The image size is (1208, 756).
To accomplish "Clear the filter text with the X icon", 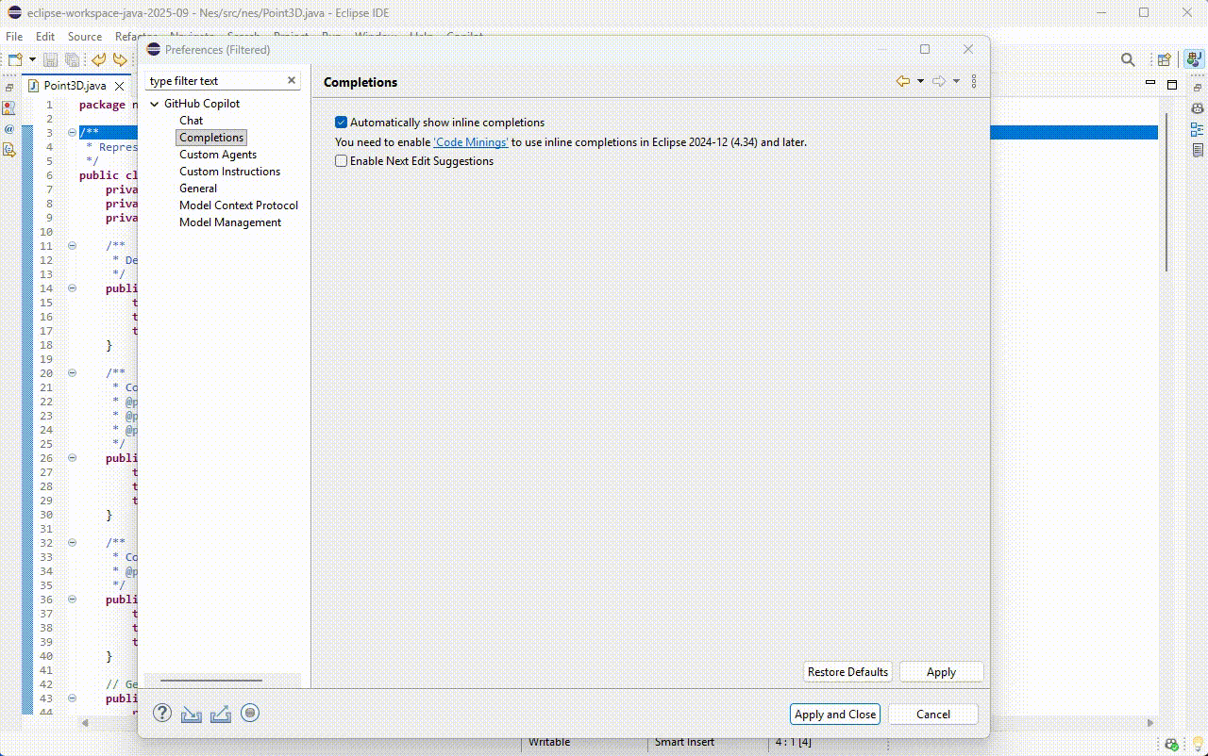I will pyautogui.click(x=291, y=80).
